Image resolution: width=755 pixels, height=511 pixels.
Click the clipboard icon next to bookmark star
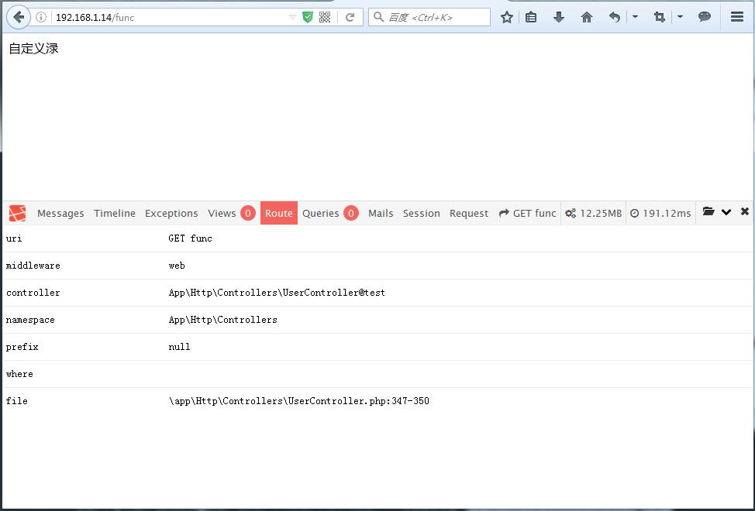[531, 16]
